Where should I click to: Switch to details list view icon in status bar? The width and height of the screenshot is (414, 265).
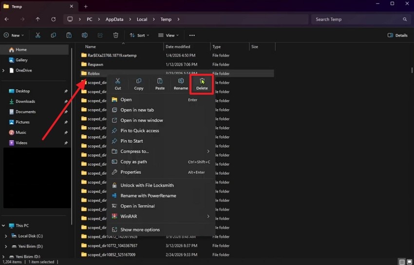click(402, 262)
